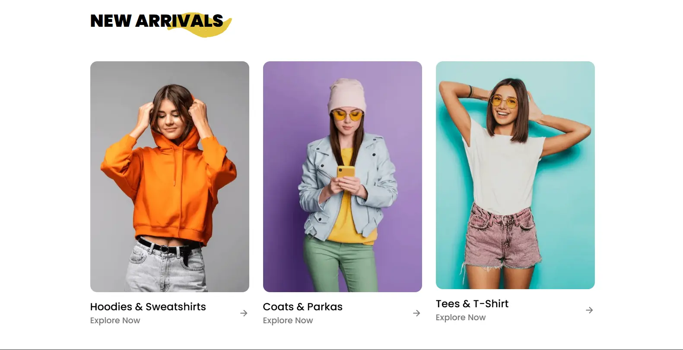
Task: Click the yellow phone held by model
Action: [x=346, y=173]
